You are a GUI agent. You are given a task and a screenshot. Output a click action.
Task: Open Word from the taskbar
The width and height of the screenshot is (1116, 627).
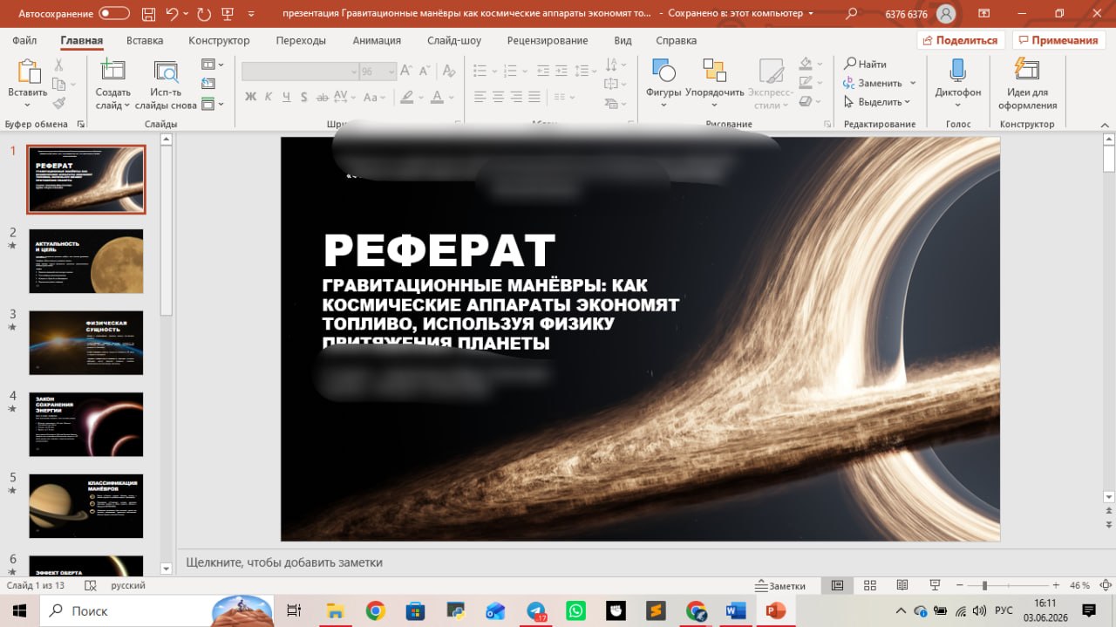click(735, 611)
